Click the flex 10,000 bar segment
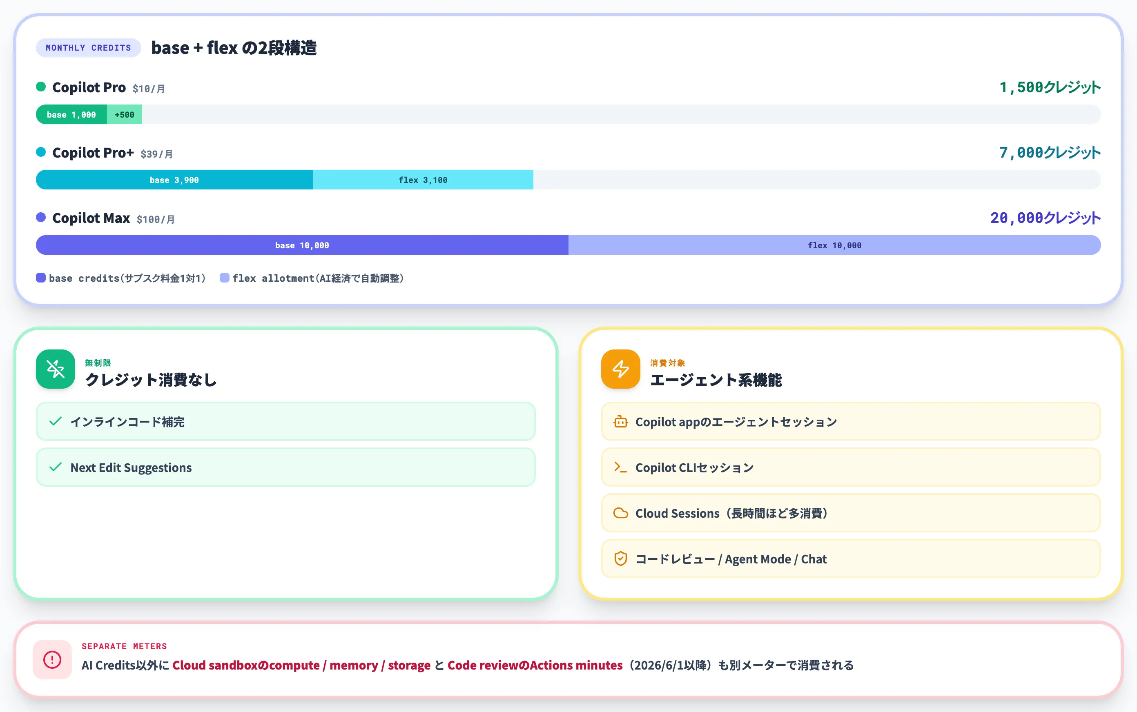Viewport: 1137px width, 712px height. (x=835, y=245)
